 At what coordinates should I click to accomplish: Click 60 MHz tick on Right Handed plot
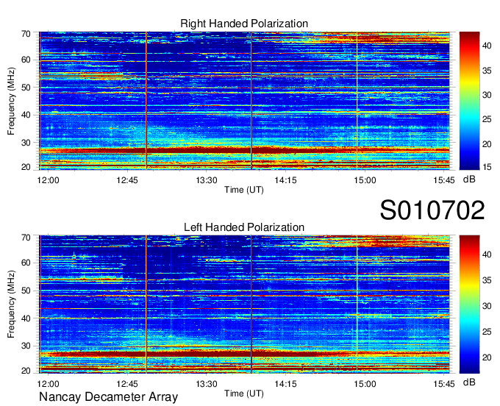click(x=26, y=60)
